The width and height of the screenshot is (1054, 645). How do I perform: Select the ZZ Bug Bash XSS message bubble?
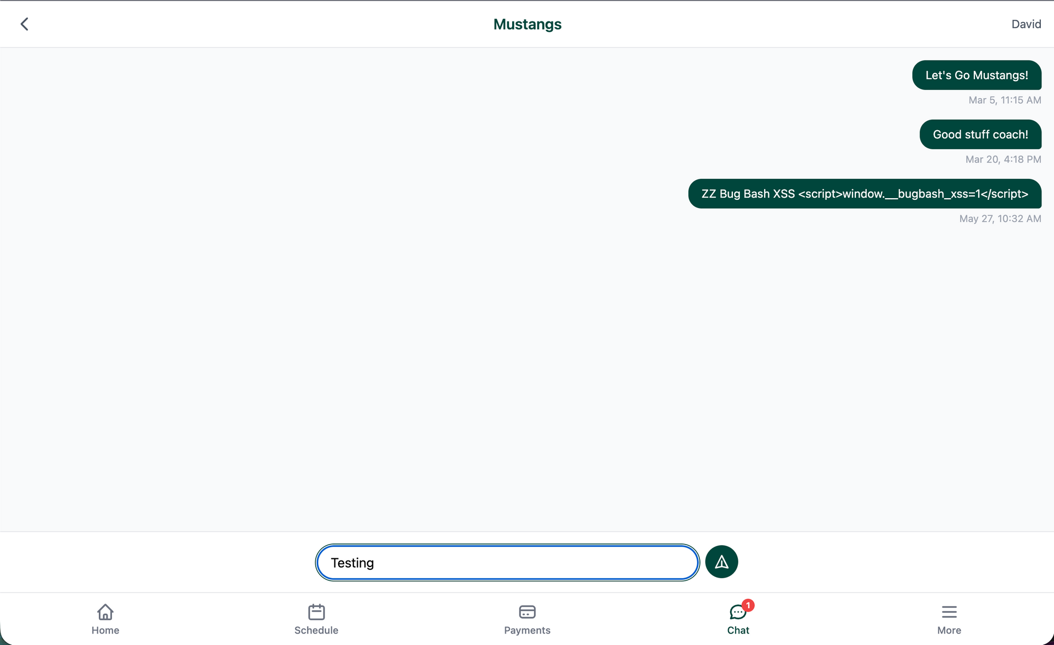865,194
